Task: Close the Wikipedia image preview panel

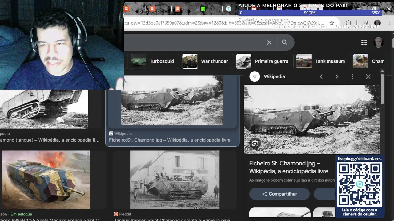Action: click(x=368, y=76)
